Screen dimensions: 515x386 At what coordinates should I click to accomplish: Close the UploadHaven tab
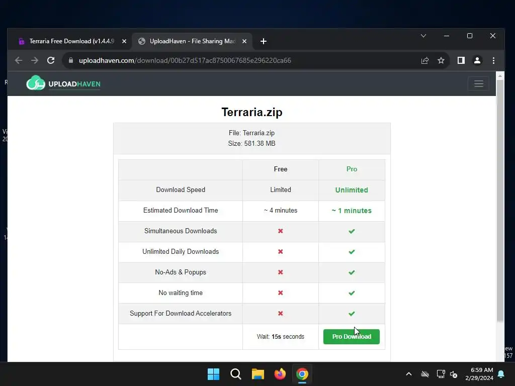point(244,41)
